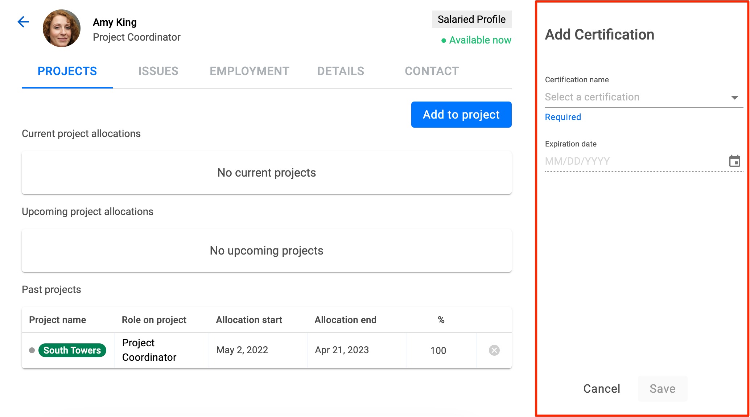Go back using the blue arrow

point(23,22)
